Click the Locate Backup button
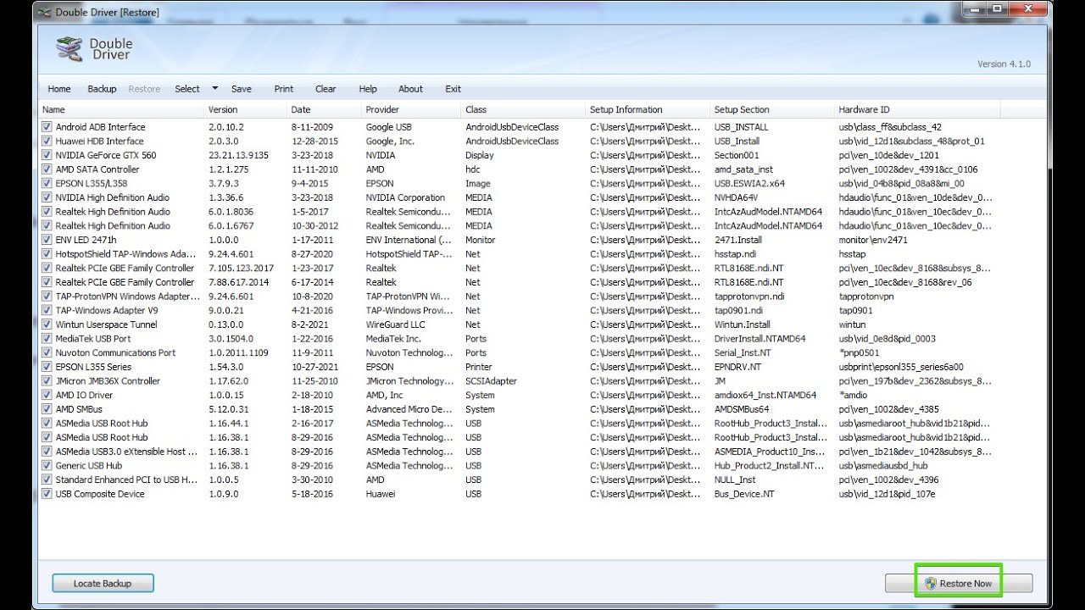The width and height of the screenshot is (1085, 610). click(x=103, y=584)
